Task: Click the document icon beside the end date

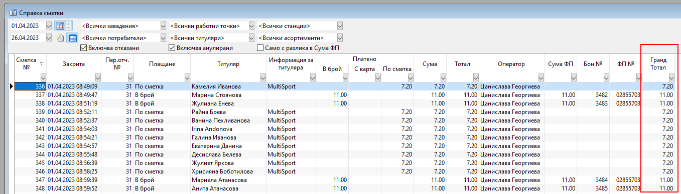Action: 60,37
